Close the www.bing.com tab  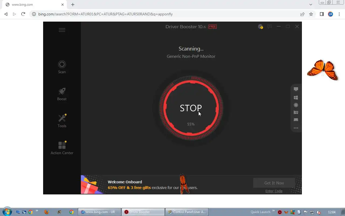tap(63, 5)
